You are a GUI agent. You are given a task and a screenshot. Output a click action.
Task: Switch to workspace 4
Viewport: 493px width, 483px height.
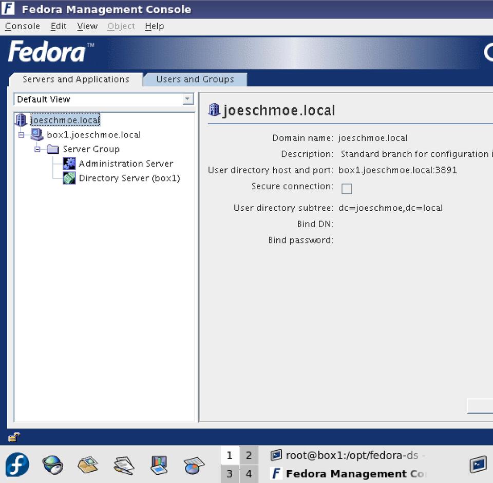click(x=249, y=474)
